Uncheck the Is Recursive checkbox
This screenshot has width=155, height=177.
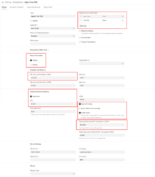[x=80, y=113]
